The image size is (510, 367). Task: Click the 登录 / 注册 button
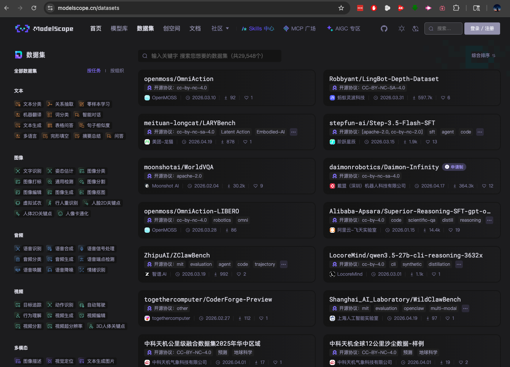click(482, 29)
